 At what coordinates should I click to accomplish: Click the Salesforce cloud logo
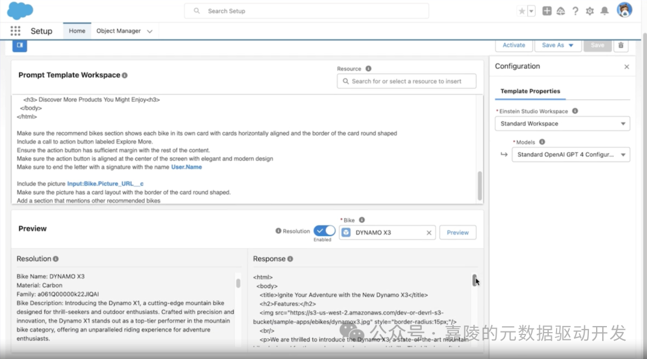click(x=20, y=10)
